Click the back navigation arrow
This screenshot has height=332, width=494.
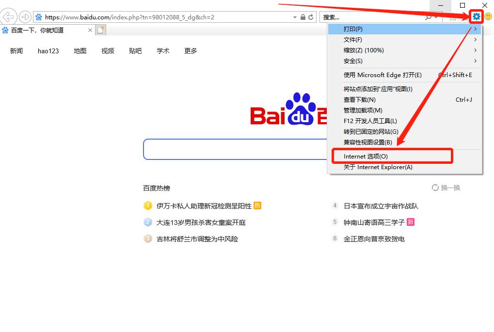[8, 16]
